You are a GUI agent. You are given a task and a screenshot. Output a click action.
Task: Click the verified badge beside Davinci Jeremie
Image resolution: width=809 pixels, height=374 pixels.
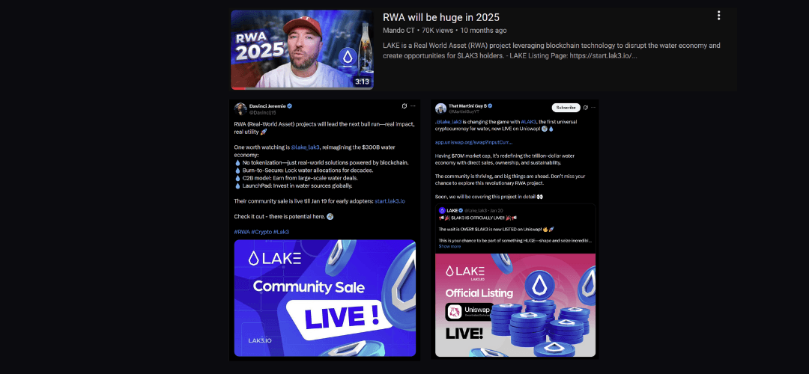pyautogui.click(x=289, y=105)
